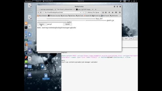Select the fizsw3.html desktop file
The width and height of the screenshot is (162, 91).
(x=46, y=76)
